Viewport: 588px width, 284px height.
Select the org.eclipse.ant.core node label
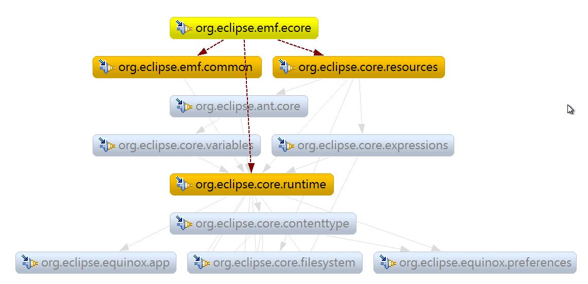click(248, 106)
